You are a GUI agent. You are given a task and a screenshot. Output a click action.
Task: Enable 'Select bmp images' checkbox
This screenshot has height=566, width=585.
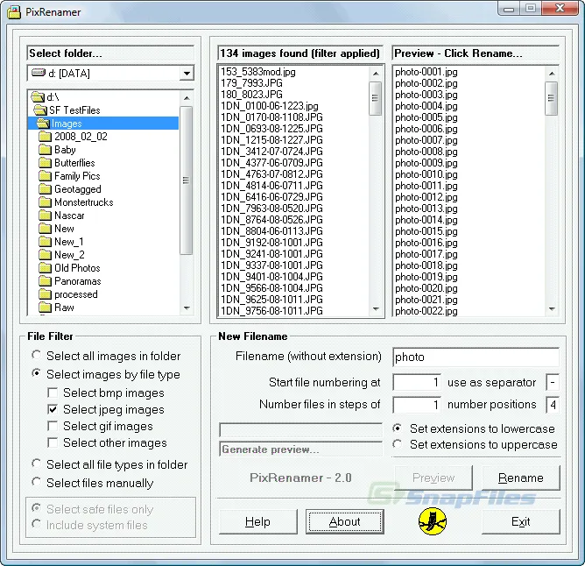(x=53, y=393)
